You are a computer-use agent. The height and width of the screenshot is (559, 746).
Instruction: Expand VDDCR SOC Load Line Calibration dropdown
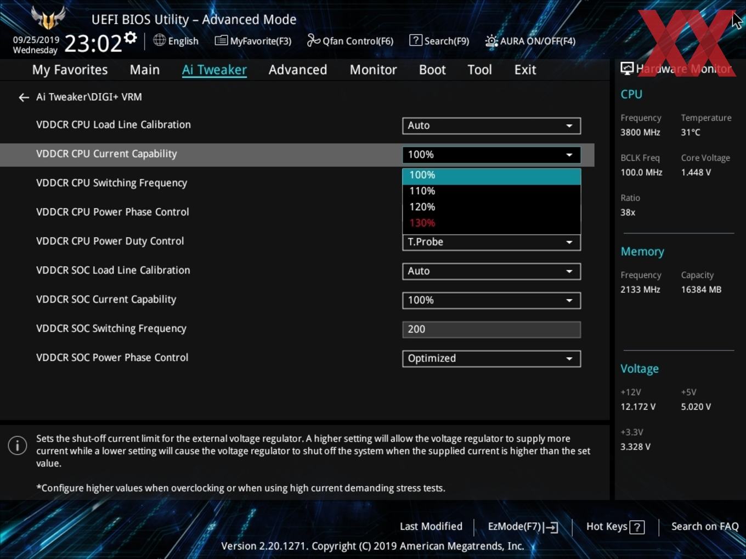pyautogui.click(x=491, y=271)
